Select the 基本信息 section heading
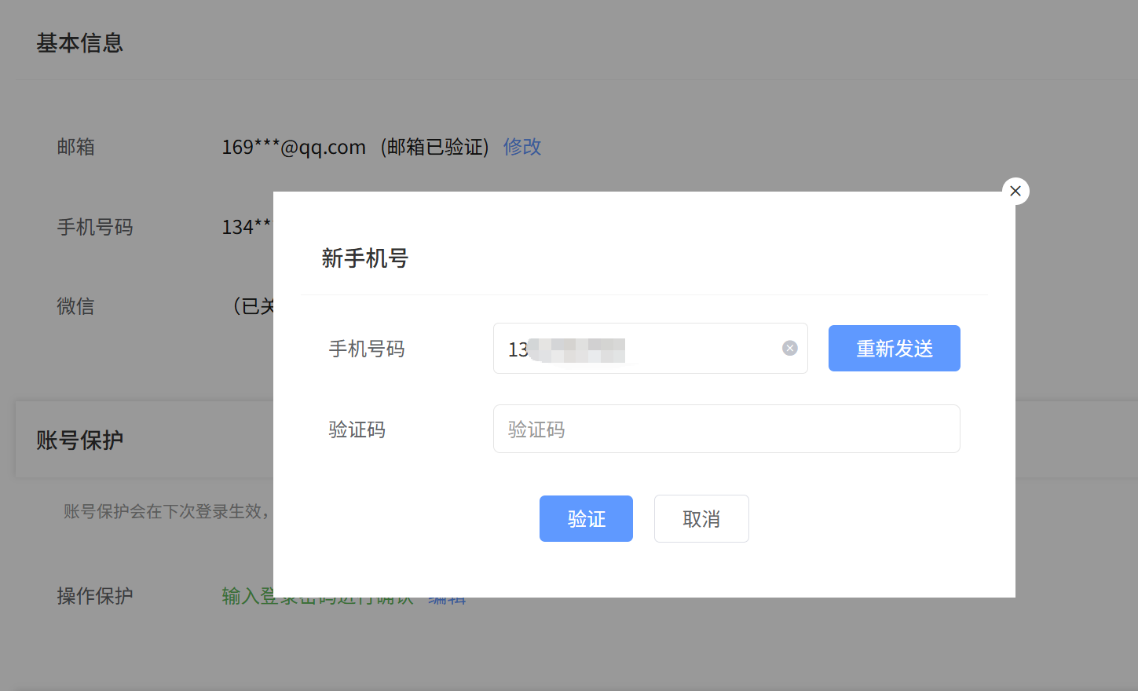Screen dimensions: 1138x691 tap(79, 43)
